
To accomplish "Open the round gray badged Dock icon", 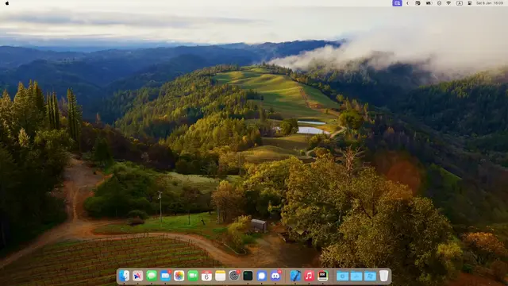I will point(234,276).
